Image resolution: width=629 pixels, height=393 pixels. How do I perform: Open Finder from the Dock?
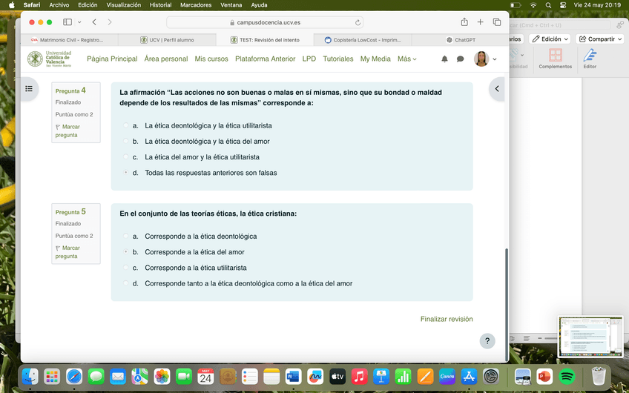pos(30,377)
